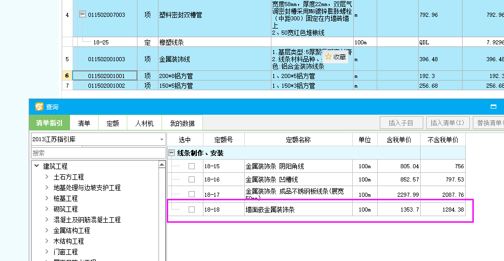Click the 定额号 column header
The image size is (504, 261).
tap(223, 140)
